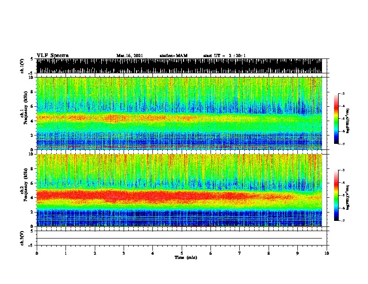Click the "station=MAM" header label
The height and width of the screenshot is (284, 368).
click(x=173, y=56)
